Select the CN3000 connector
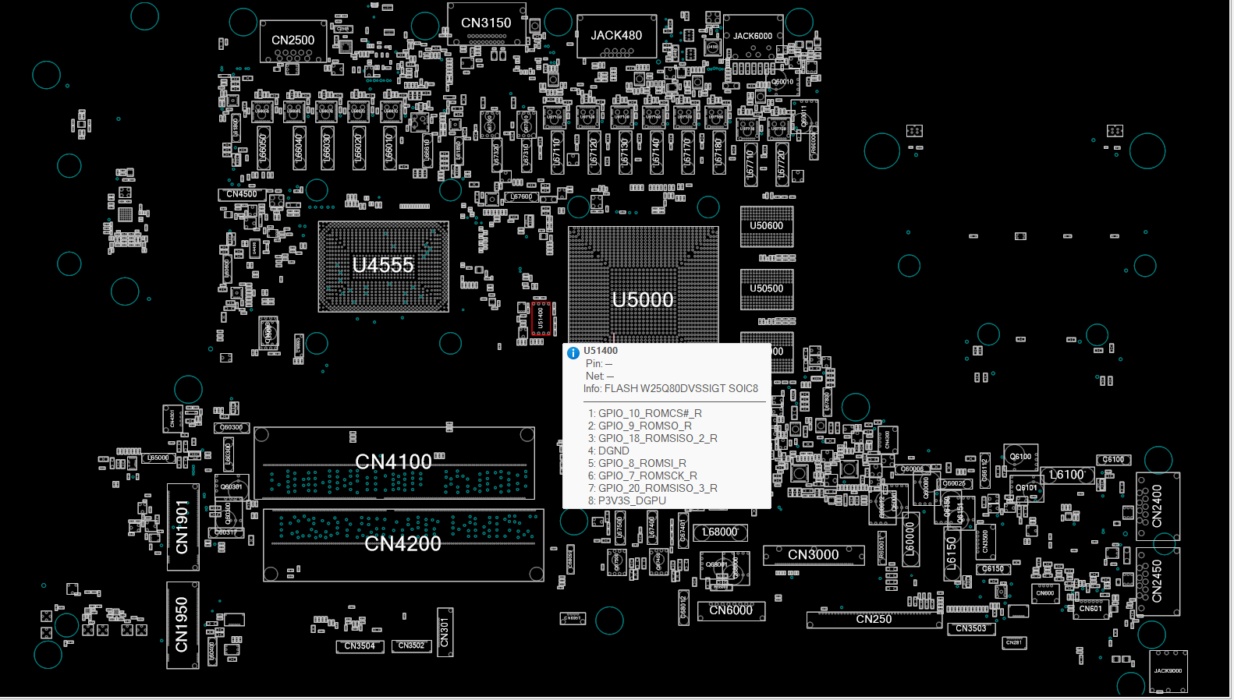Screen dimensions: 1234x700 click(x=814, y=555)
